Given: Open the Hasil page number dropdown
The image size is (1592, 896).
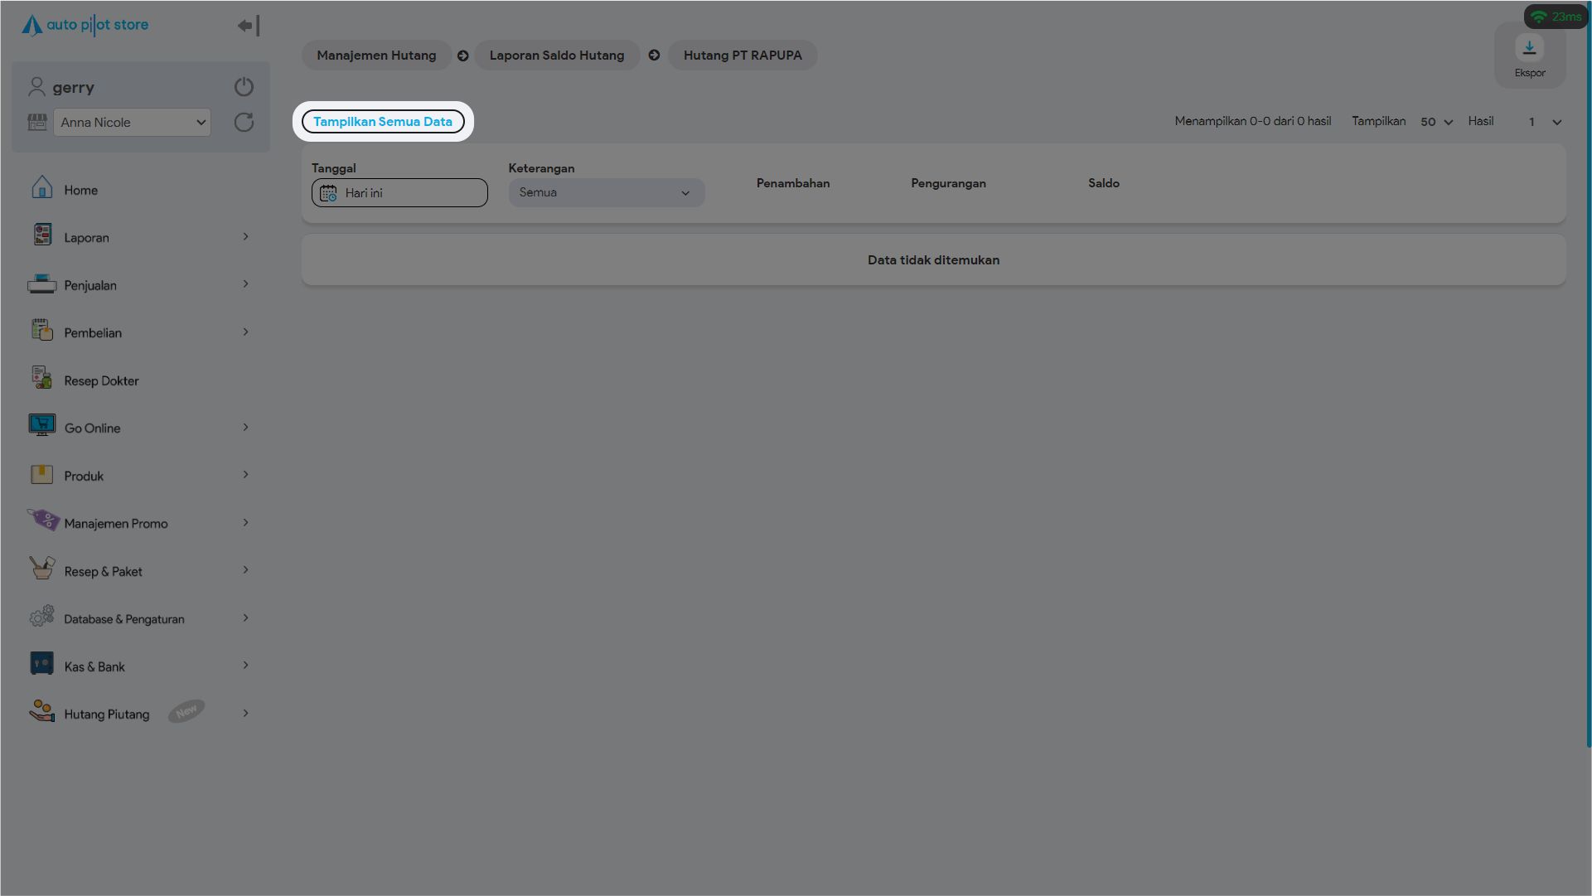Looking at the screenshot, I should (x=1545, y=122).
